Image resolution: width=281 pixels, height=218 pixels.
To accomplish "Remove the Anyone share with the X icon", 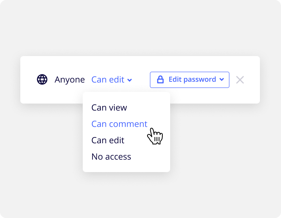I will point(240,80).
